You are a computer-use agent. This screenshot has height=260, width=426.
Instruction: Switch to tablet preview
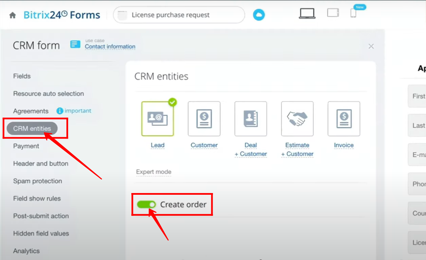coord(333,13)
